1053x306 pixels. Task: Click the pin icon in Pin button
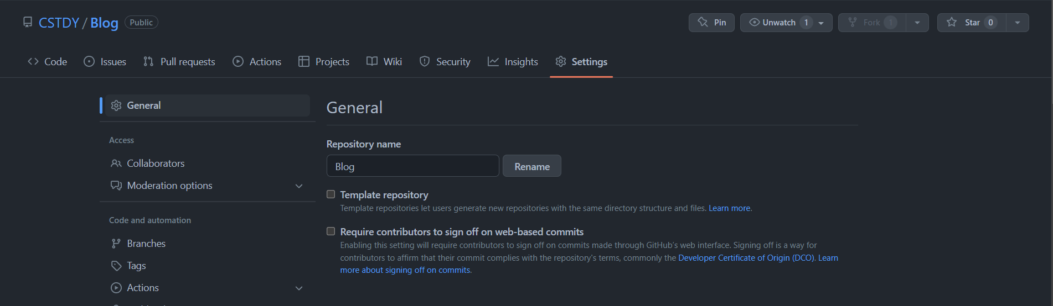coord(703,22)
